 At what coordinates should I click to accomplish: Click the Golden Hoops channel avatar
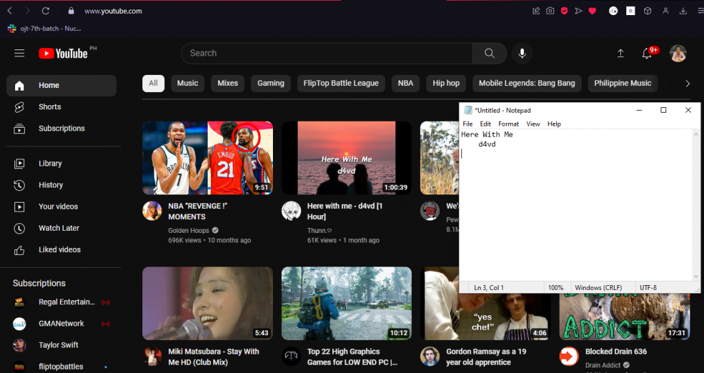click(152, 210)
